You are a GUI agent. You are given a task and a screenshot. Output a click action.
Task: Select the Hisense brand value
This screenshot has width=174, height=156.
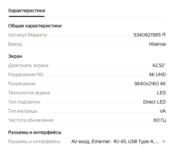click(157, 44)
